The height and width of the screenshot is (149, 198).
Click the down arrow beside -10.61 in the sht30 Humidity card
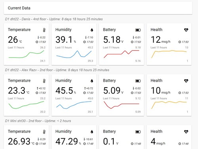point(84,139)
